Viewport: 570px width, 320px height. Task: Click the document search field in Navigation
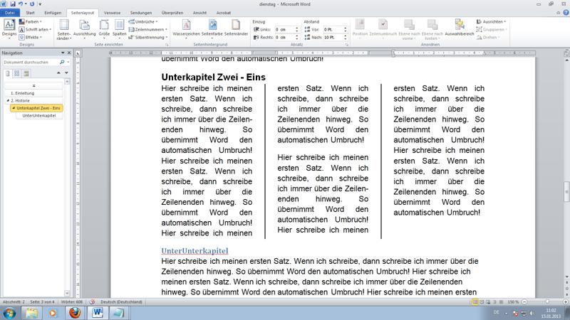pos(32,63)
